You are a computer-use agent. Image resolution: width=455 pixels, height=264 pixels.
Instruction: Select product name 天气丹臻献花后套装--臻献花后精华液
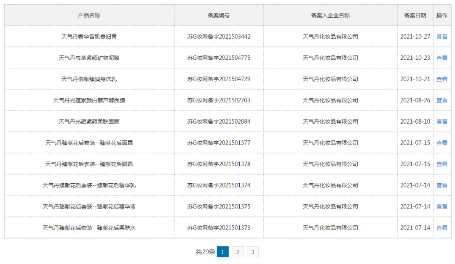89,207
